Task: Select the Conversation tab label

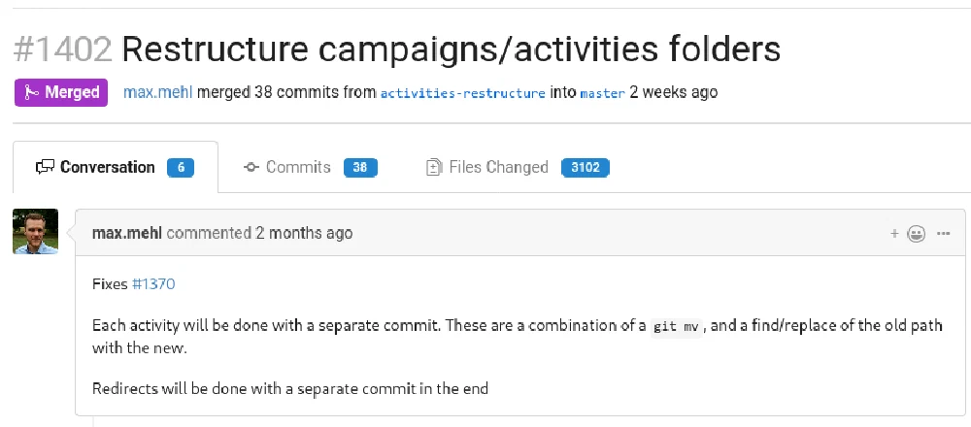Action: (107, 168)
